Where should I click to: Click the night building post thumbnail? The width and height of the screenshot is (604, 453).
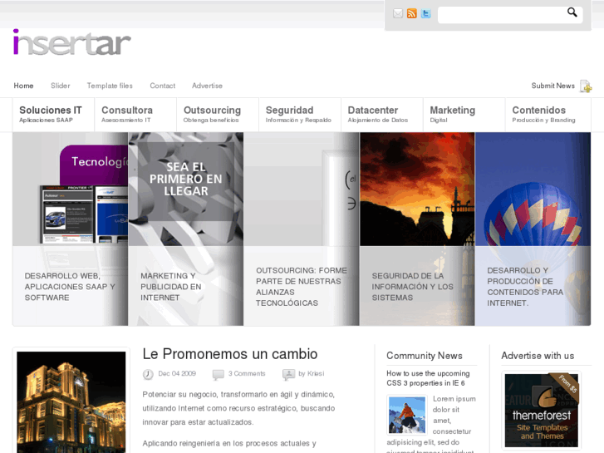click(x=71, y=402)
